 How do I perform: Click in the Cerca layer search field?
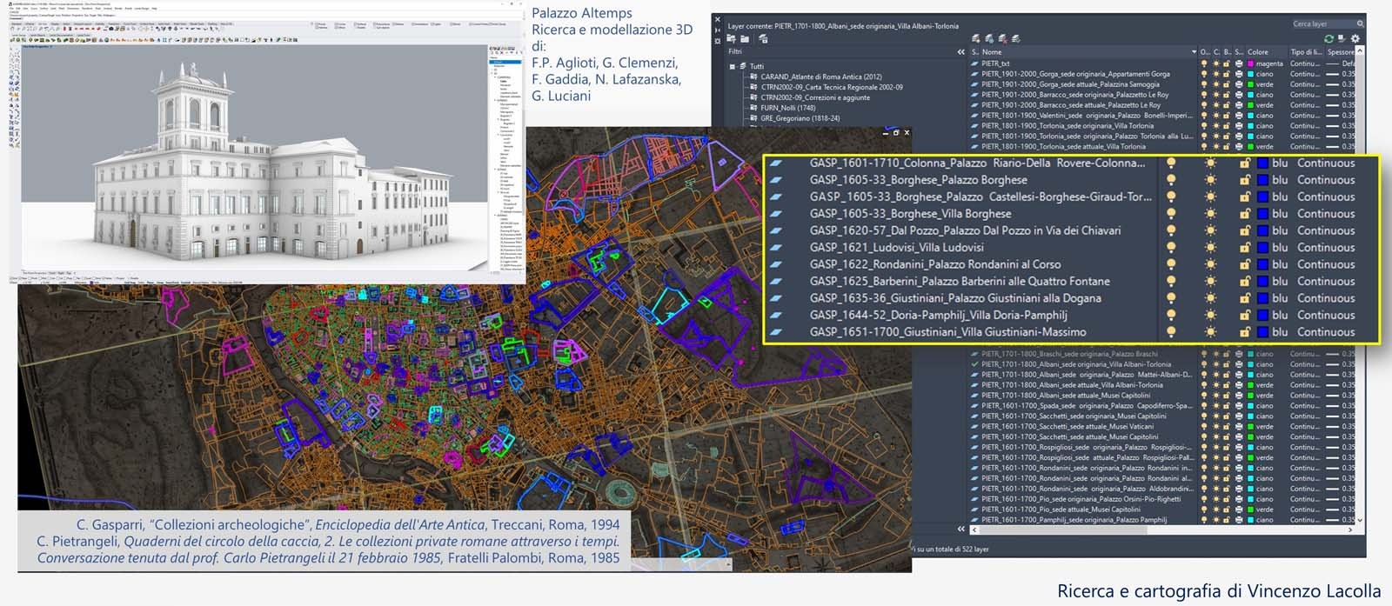(x=1315, y=23)
